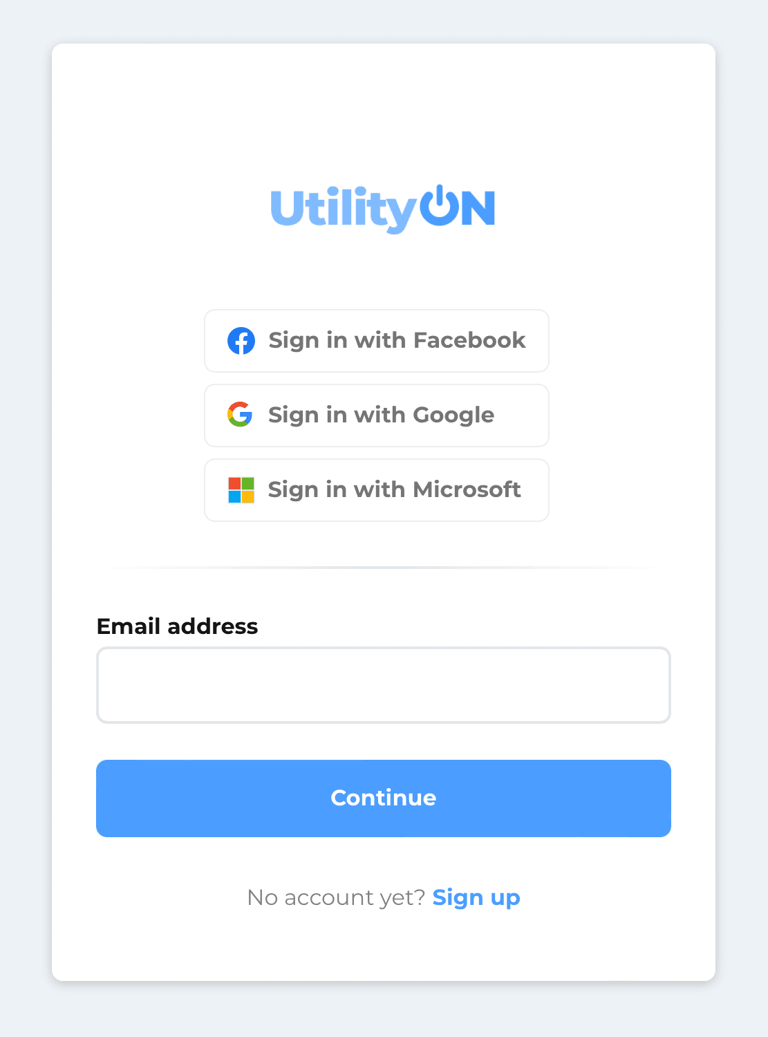Click the Google "G" logo icon
Image resolution: width=768 pixels, height=1037 pixels.
(x=240, y=415)
